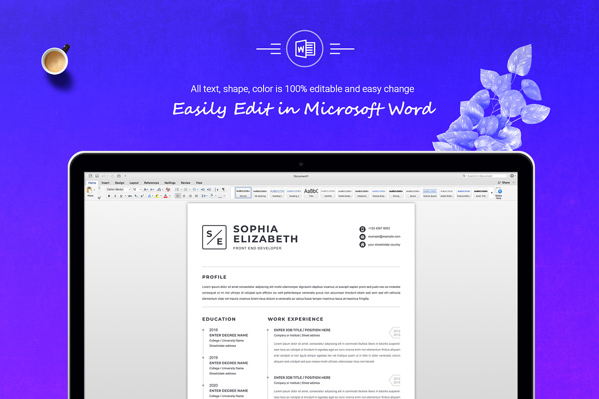Click the sidebar layout icon in the title bar
This screenshot has height=399, width=599.
point(90,176)
